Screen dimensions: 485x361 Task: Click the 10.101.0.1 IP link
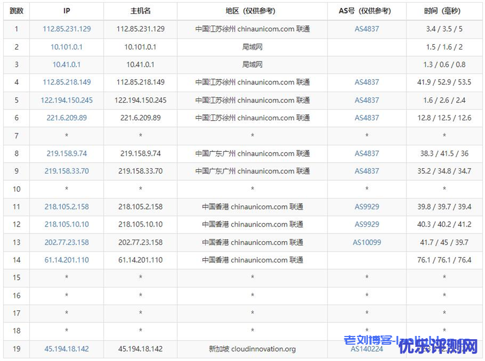66,47
